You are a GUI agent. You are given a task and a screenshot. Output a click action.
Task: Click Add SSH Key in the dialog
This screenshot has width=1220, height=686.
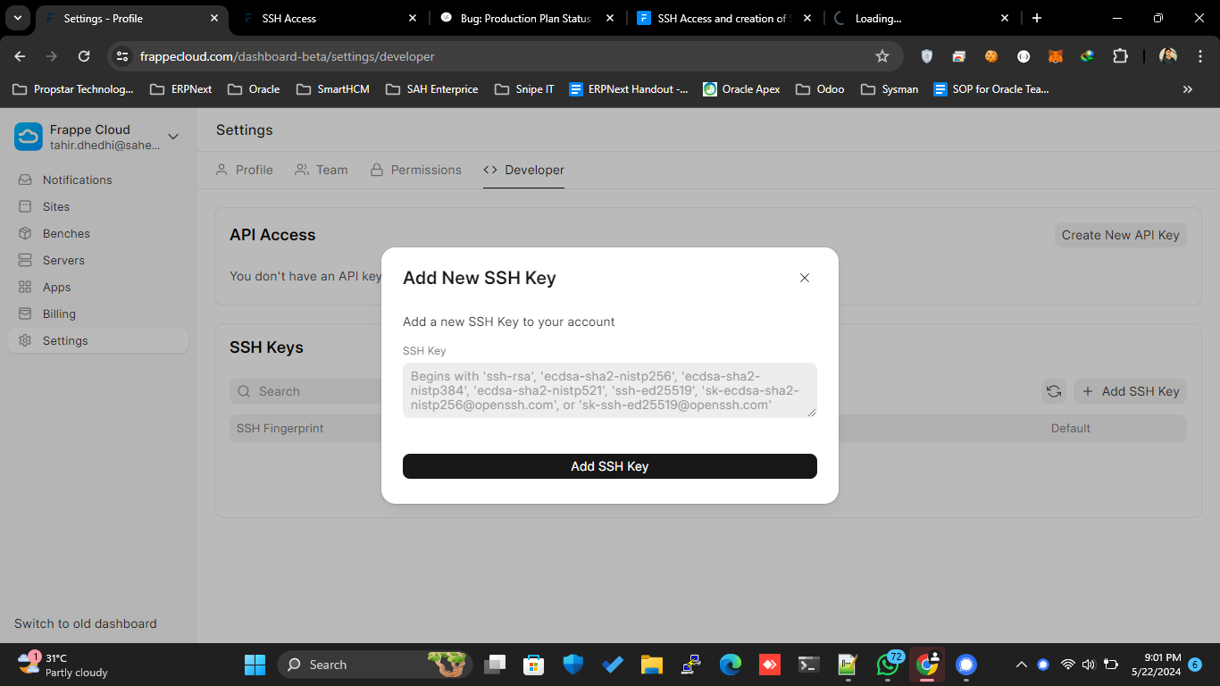(x=610, y=465)
